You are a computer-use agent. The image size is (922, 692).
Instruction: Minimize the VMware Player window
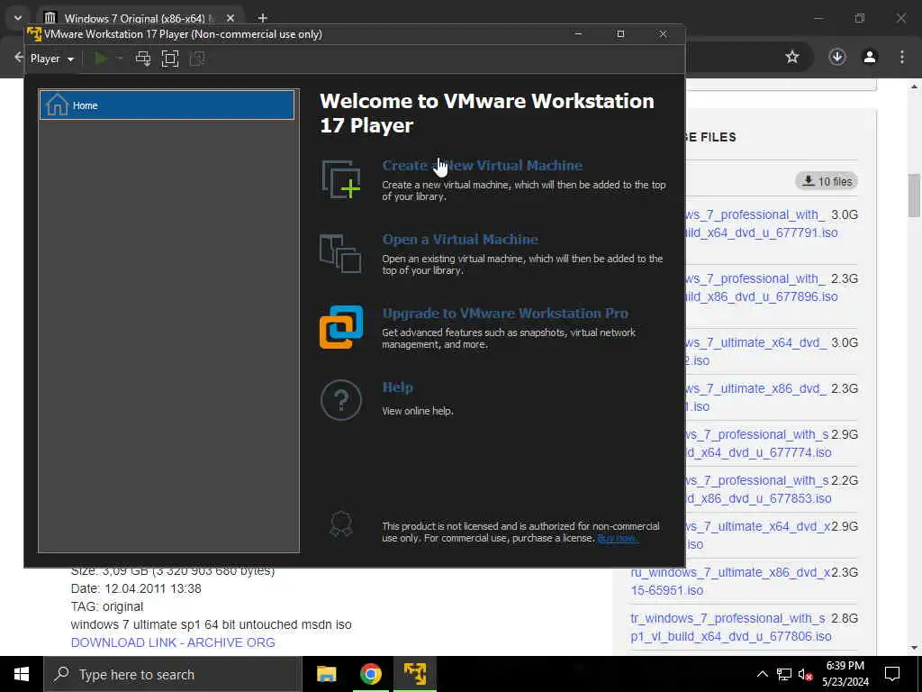point(579,34)
